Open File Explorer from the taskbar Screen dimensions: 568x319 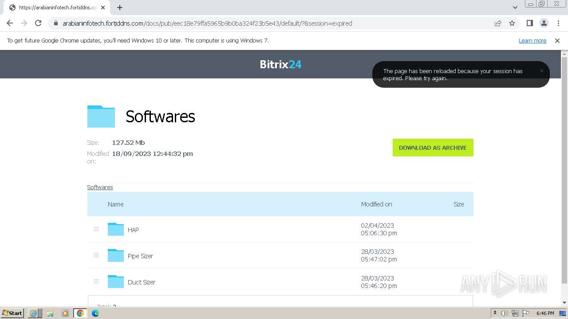[x=50, y=313]
